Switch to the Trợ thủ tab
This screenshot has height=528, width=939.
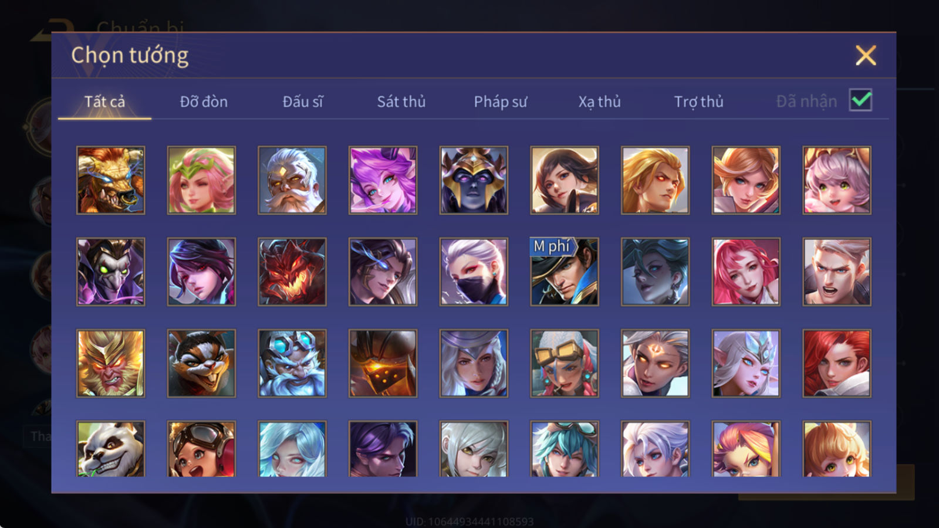[x=698, y=101]
